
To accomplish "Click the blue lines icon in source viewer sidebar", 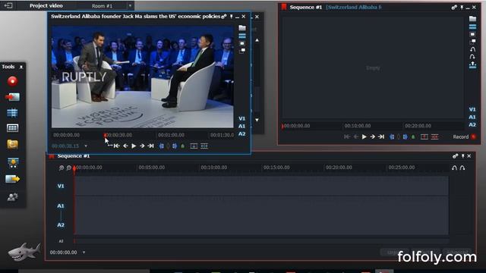I will [242, 36].
